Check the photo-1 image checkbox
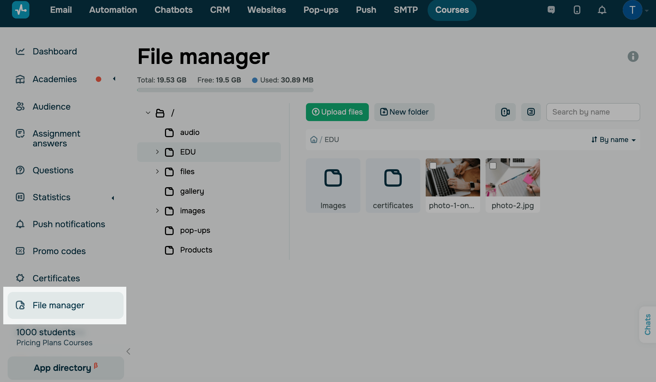Image resolution: width=656 pixels, height=382 pixels. tap(433, 166)
